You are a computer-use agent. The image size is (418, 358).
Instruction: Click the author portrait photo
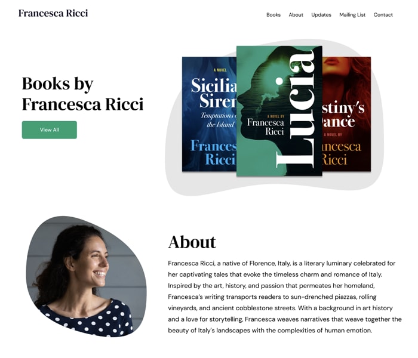86,277
